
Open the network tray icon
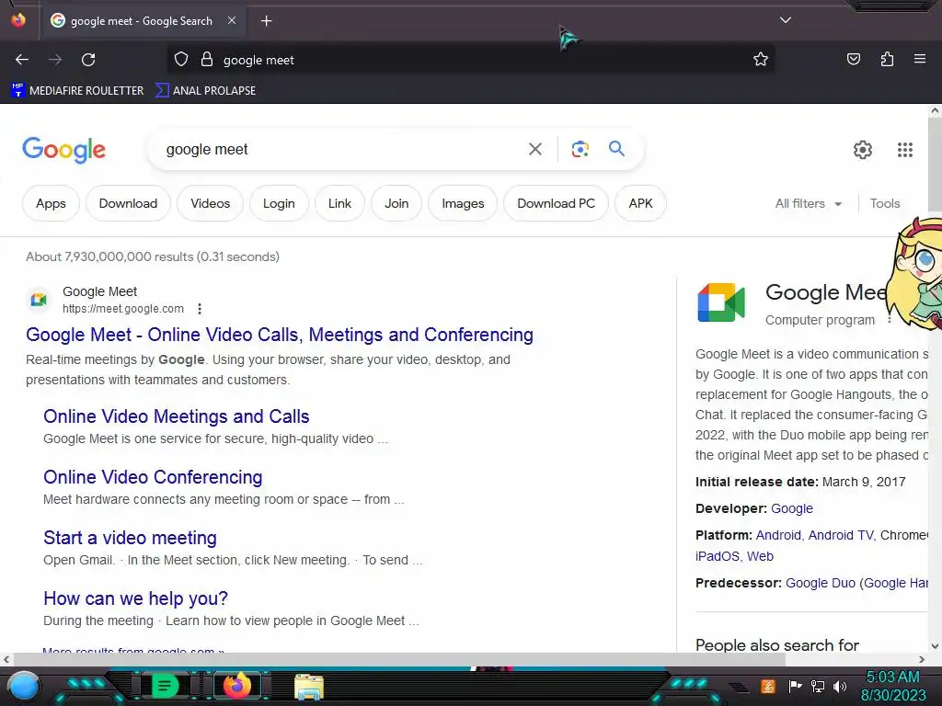(817, 686)
